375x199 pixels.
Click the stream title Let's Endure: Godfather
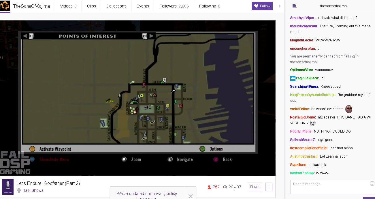tap(48, 183)
